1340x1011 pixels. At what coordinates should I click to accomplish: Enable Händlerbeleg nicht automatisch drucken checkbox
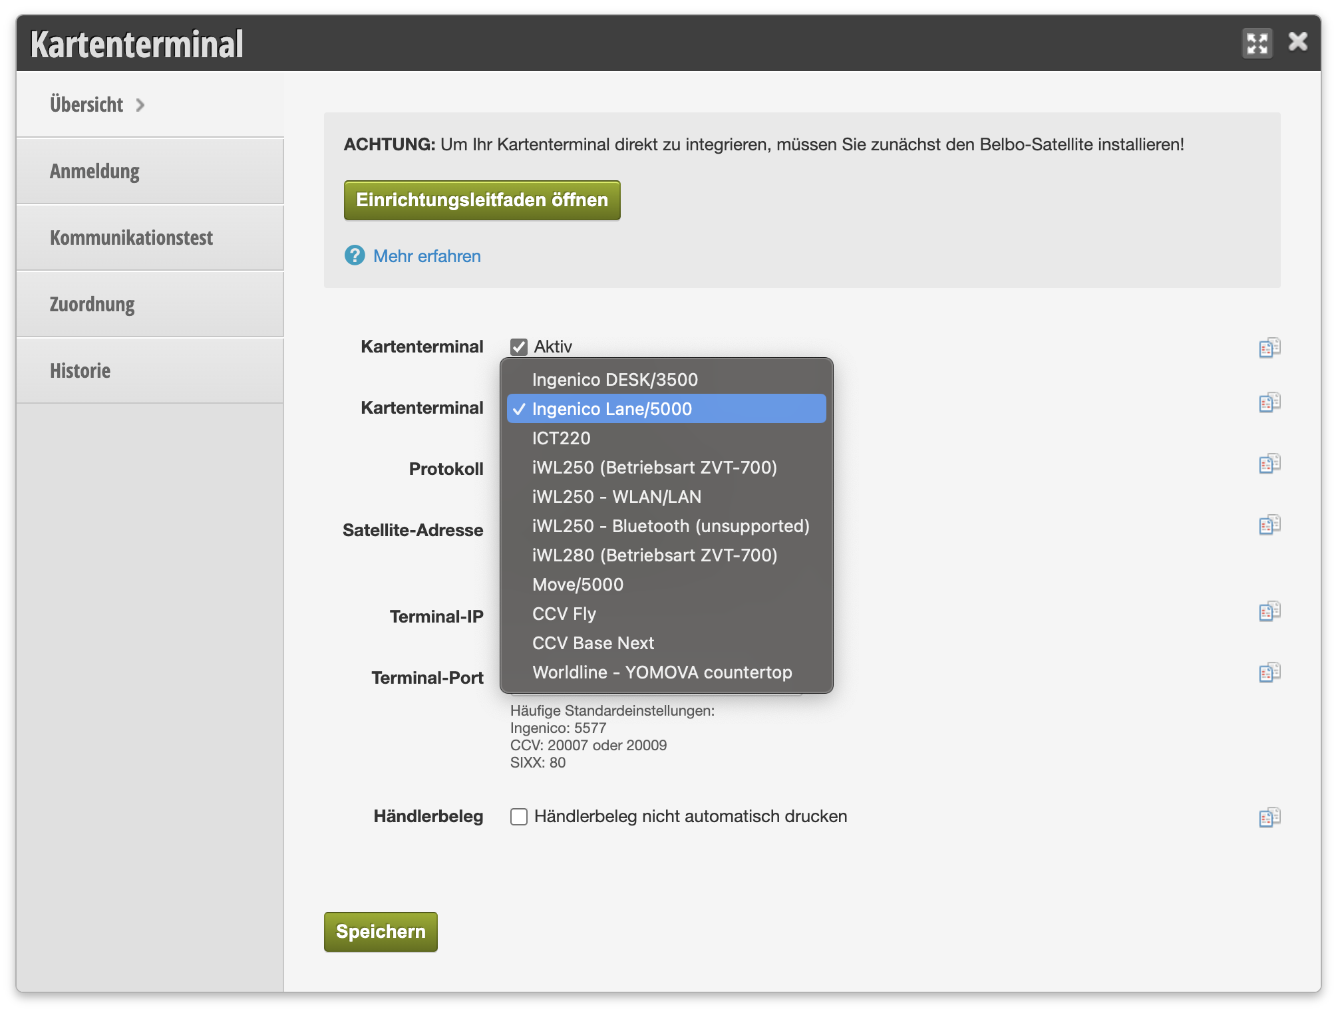point(519,816)
